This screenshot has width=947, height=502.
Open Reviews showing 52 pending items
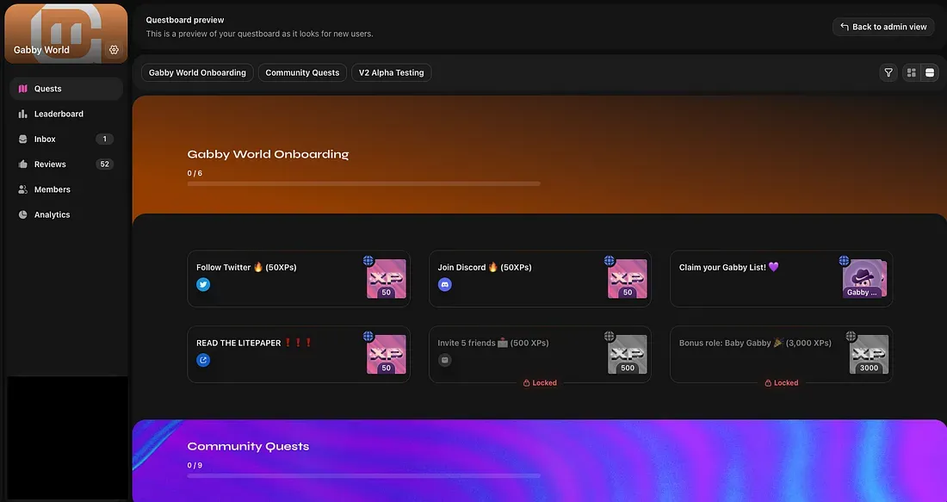pyautogui.click(x=49, y=164)
